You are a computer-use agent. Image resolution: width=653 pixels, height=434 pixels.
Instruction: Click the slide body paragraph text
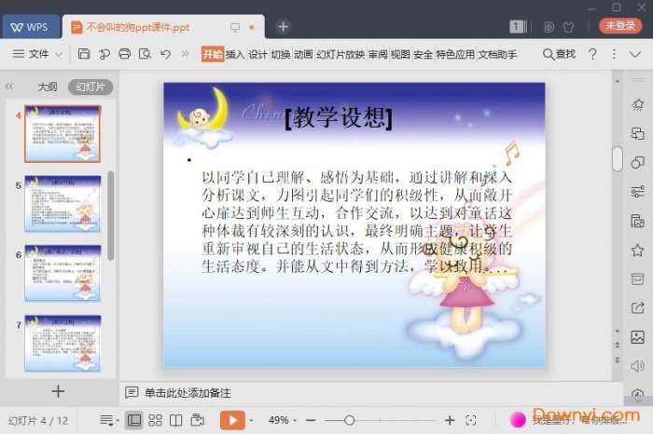[356, 222]
